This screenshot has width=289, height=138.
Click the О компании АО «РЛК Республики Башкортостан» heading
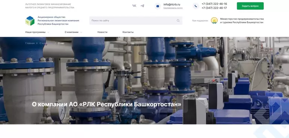(x=107, y=104)
